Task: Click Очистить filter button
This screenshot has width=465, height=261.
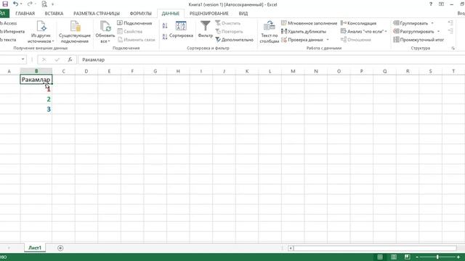Action: coord(227,23)
